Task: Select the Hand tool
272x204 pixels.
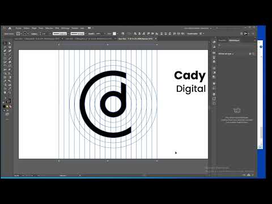Action: tap(6, 92)
